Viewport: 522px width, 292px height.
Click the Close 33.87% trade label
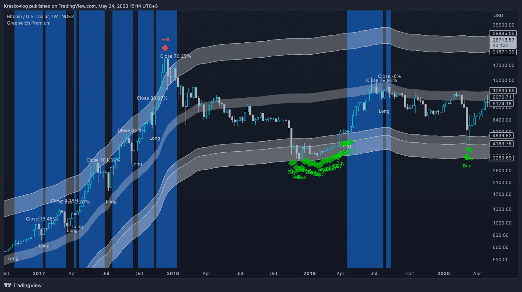pos(152,98)
